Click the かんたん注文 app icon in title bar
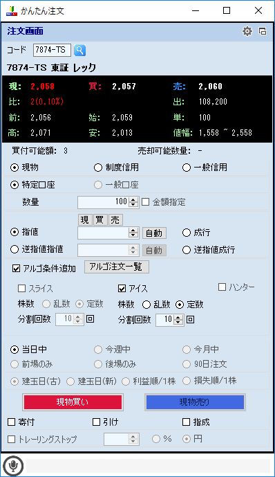 (x=12, y=11)
